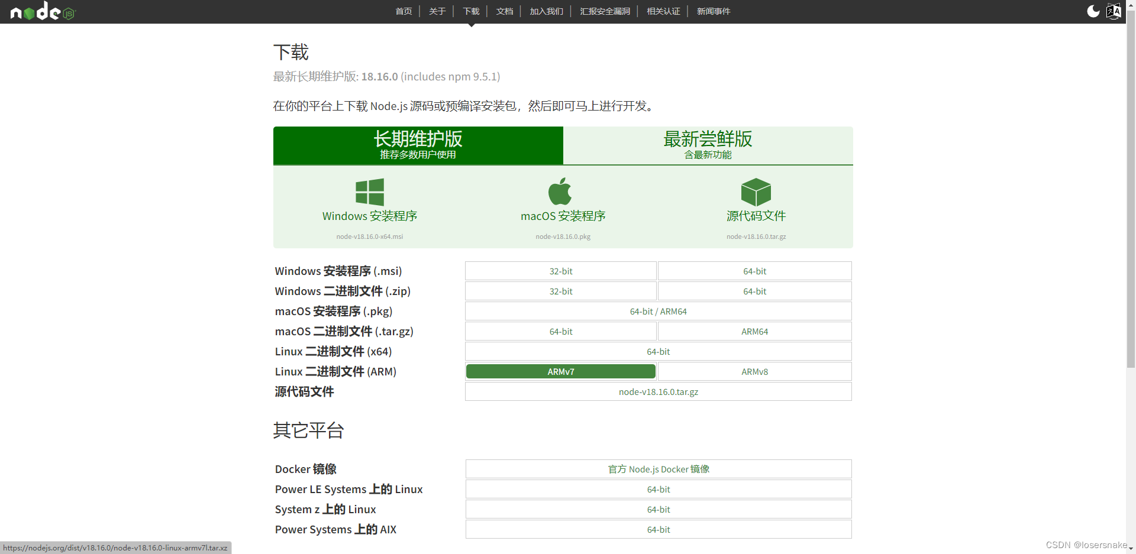Open 文档 in the top navigation

tap(505, 11)
